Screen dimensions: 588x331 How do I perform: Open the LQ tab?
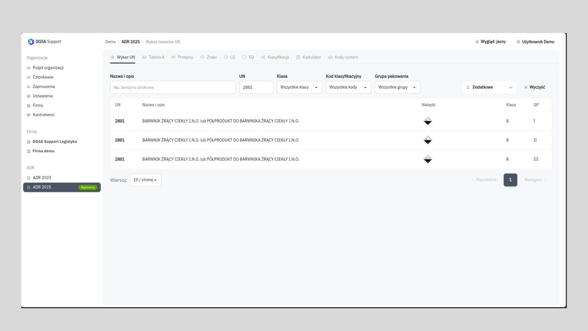pos(230,57)
